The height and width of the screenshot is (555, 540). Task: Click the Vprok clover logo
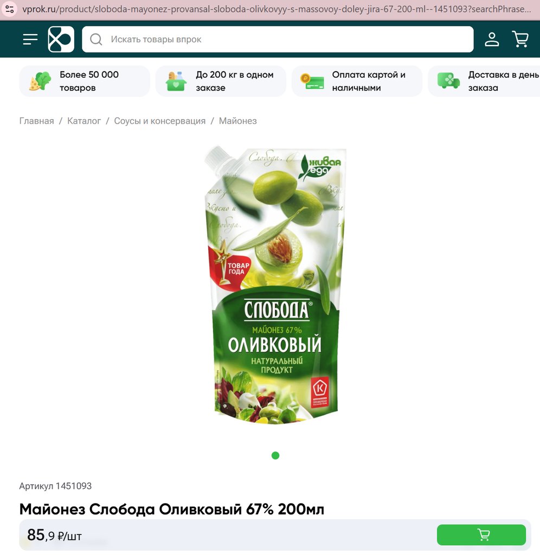coord(61,39)
